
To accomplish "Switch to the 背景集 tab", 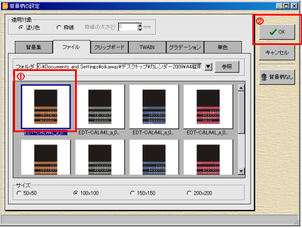I will (x=33, y=47).
